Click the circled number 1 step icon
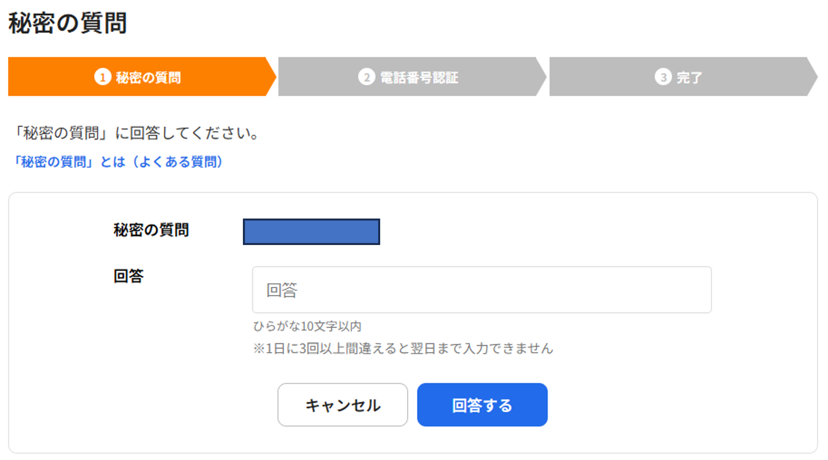828x460 pixels. tap(102, 77)
